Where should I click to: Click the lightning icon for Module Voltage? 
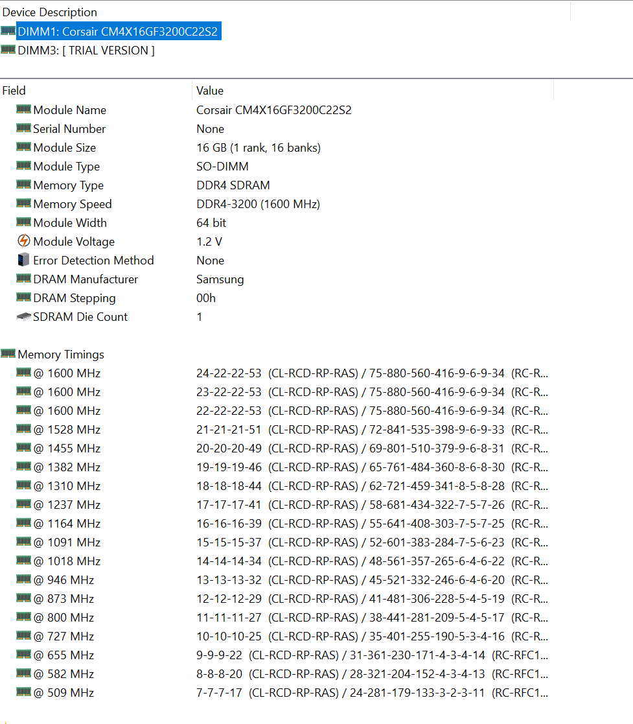click(x=23, y=241)
